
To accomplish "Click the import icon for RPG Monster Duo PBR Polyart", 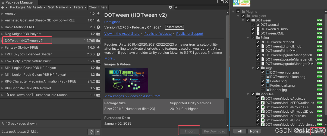I will pos(98,88).
